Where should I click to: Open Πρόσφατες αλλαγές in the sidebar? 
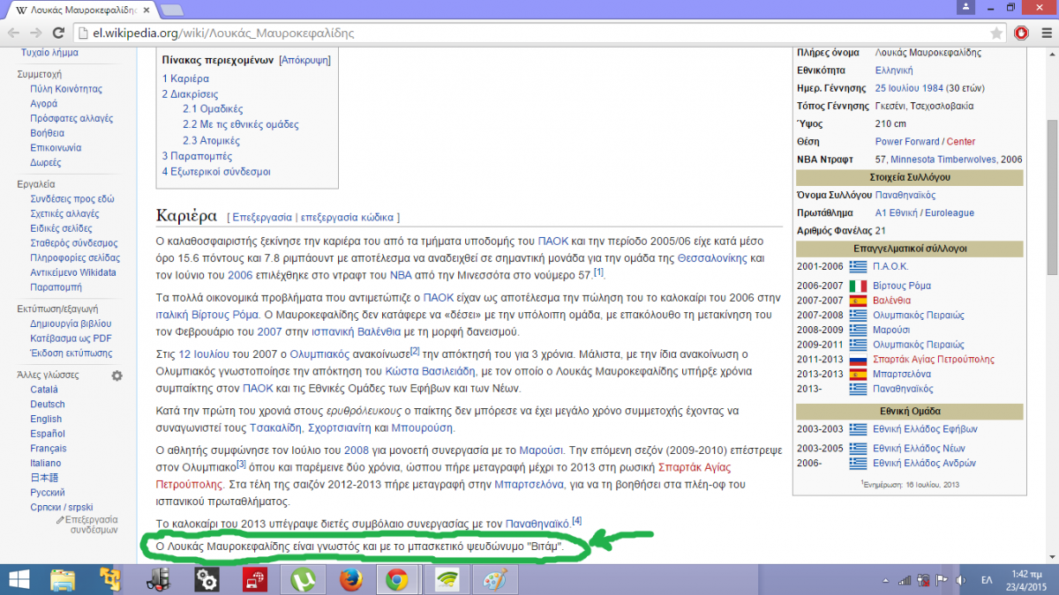71,118
